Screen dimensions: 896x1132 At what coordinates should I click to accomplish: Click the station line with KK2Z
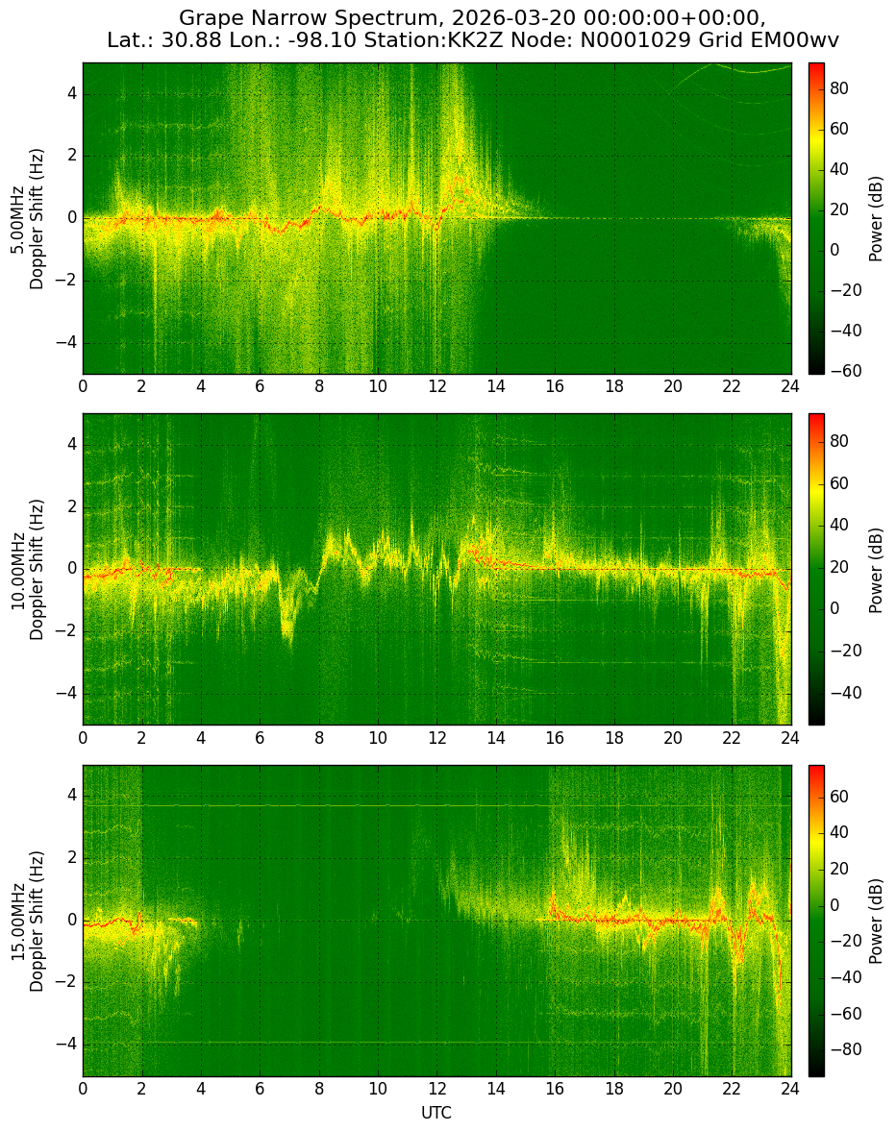click(473, 40)
